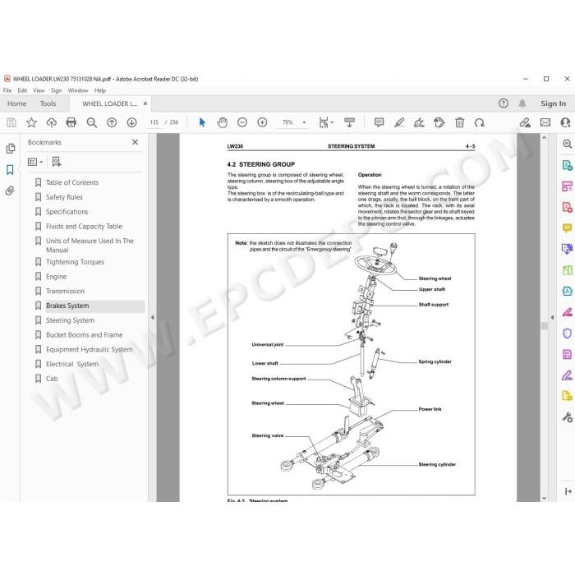Open the Electrical System bookmark

pos(72,364)
